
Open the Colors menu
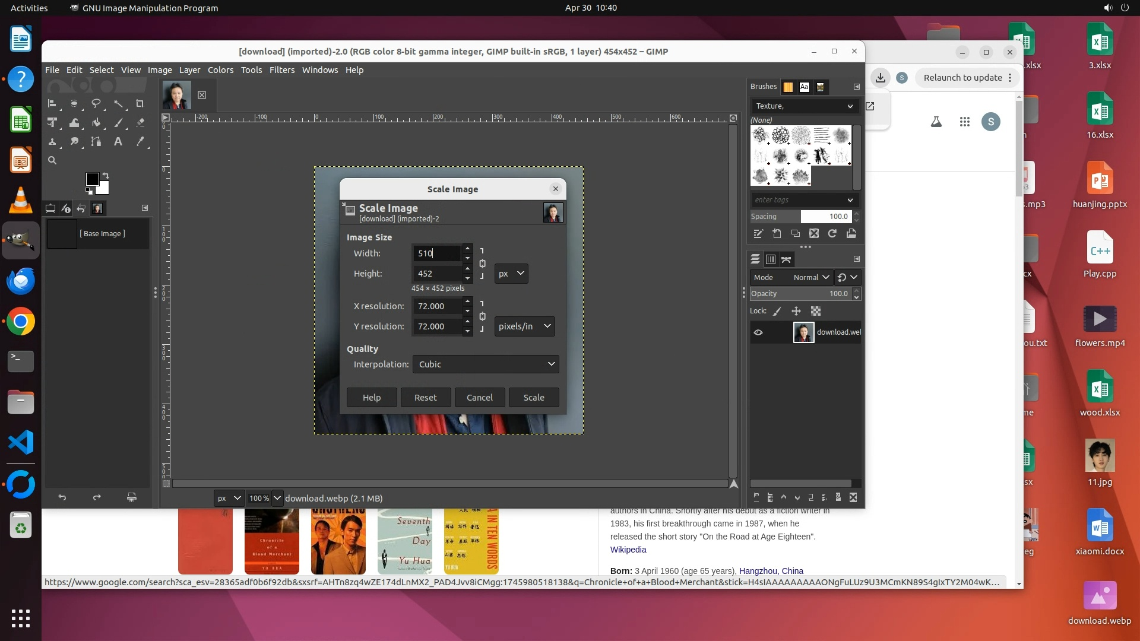pyautogui.click(x=220, y=70)
